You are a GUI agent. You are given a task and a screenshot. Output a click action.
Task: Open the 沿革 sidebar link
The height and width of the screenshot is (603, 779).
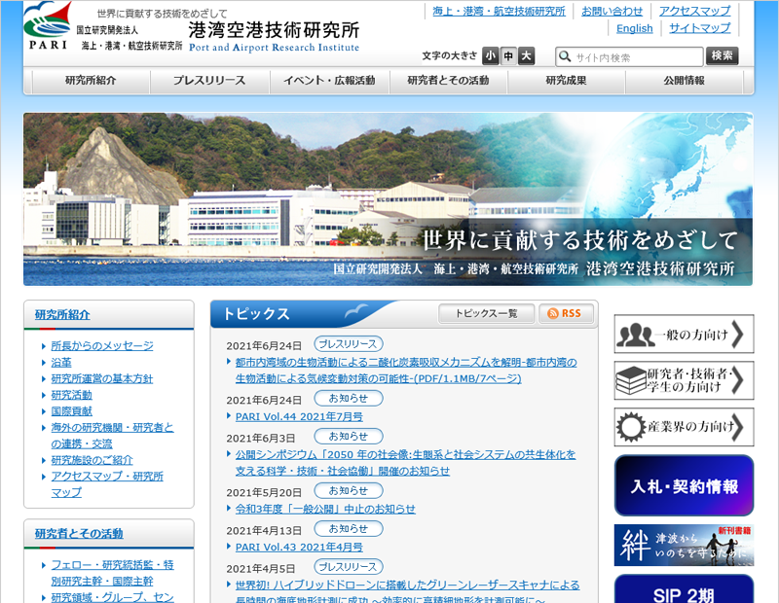tap(61, 363)
